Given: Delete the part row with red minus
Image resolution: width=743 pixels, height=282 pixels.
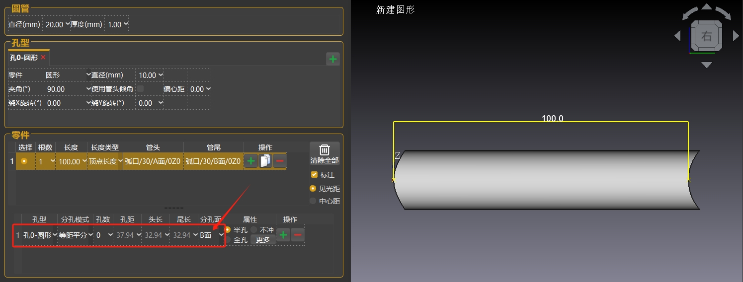Looking at the screenshot, I should coord(280,161).
